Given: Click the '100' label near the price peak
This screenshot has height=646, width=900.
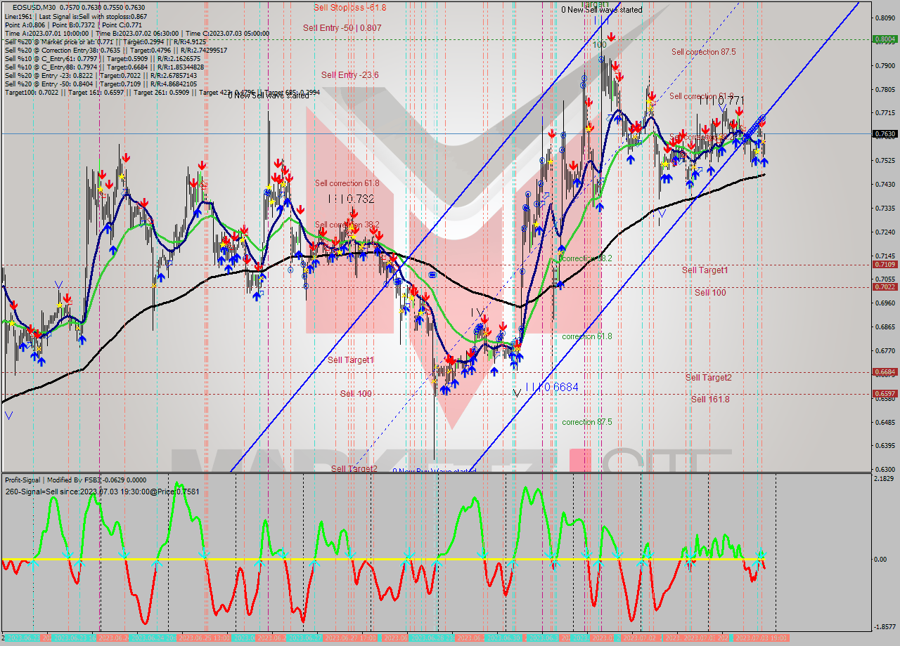Looking at the screenshot, I should (599, 44).
